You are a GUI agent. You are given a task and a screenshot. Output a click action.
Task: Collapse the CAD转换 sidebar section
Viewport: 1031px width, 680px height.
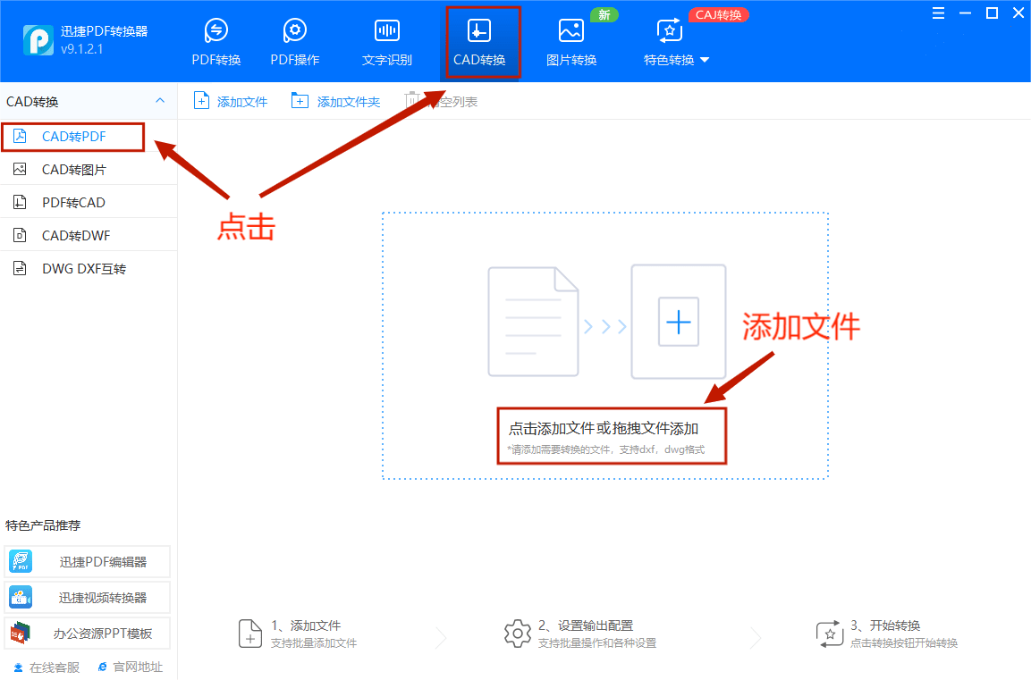160,100
